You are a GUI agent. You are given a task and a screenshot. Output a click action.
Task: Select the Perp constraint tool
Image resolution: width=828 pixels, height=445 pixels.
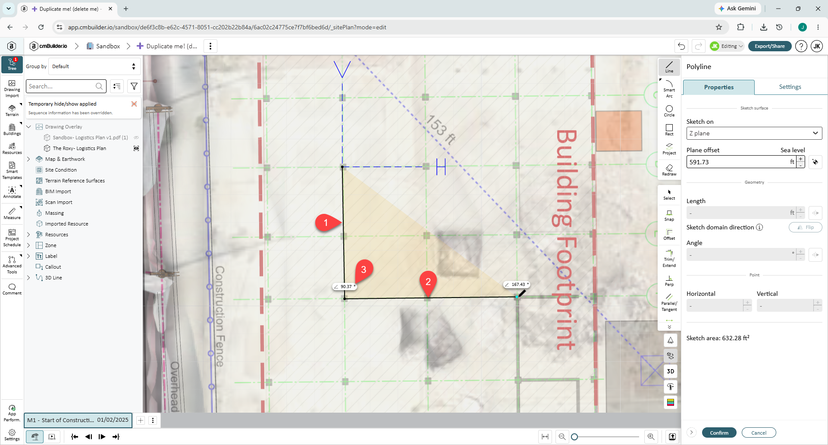point(669,281)
